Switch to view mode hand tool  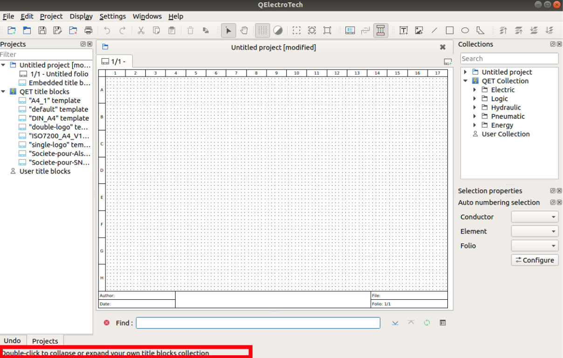point(244,30)
